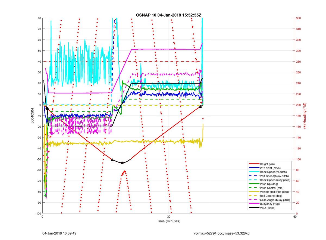The width and height of the screenshot is (326, 240).
Task: Select the red (+) Heading (°M) axis label
Action: tap(305, 116)
